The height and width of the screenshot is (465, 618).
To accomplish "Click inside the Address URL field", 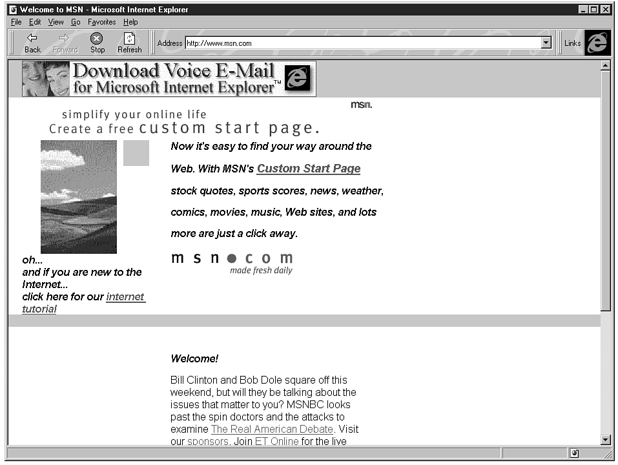I will click(x=362, y=43).
